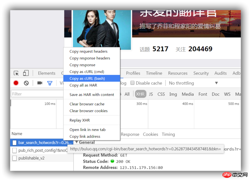The width and height of the screenshot is (251, 181).
Task: Click the 500 ms timeline marker
Action: click(233, 104)
